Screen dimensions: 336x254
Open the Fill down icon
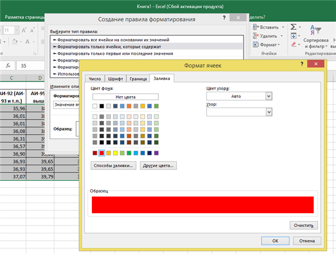pyautogui.click(x=293, y=36)
